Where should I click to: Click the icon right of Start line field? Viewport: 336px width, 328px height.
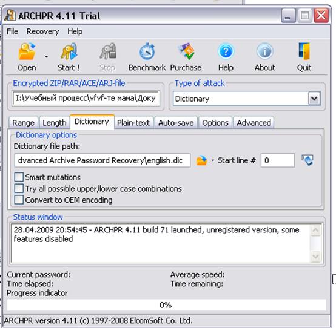(307, 160)
